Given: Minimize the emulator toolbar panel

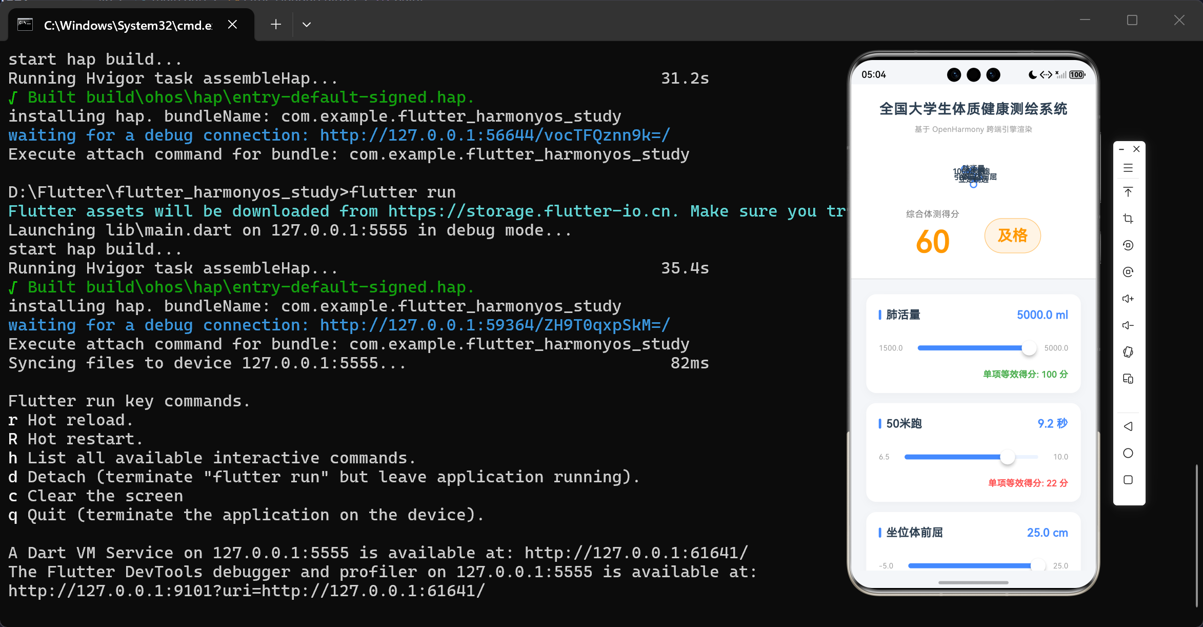Looking at the screenshot, I should click(x=1121, y=149).
